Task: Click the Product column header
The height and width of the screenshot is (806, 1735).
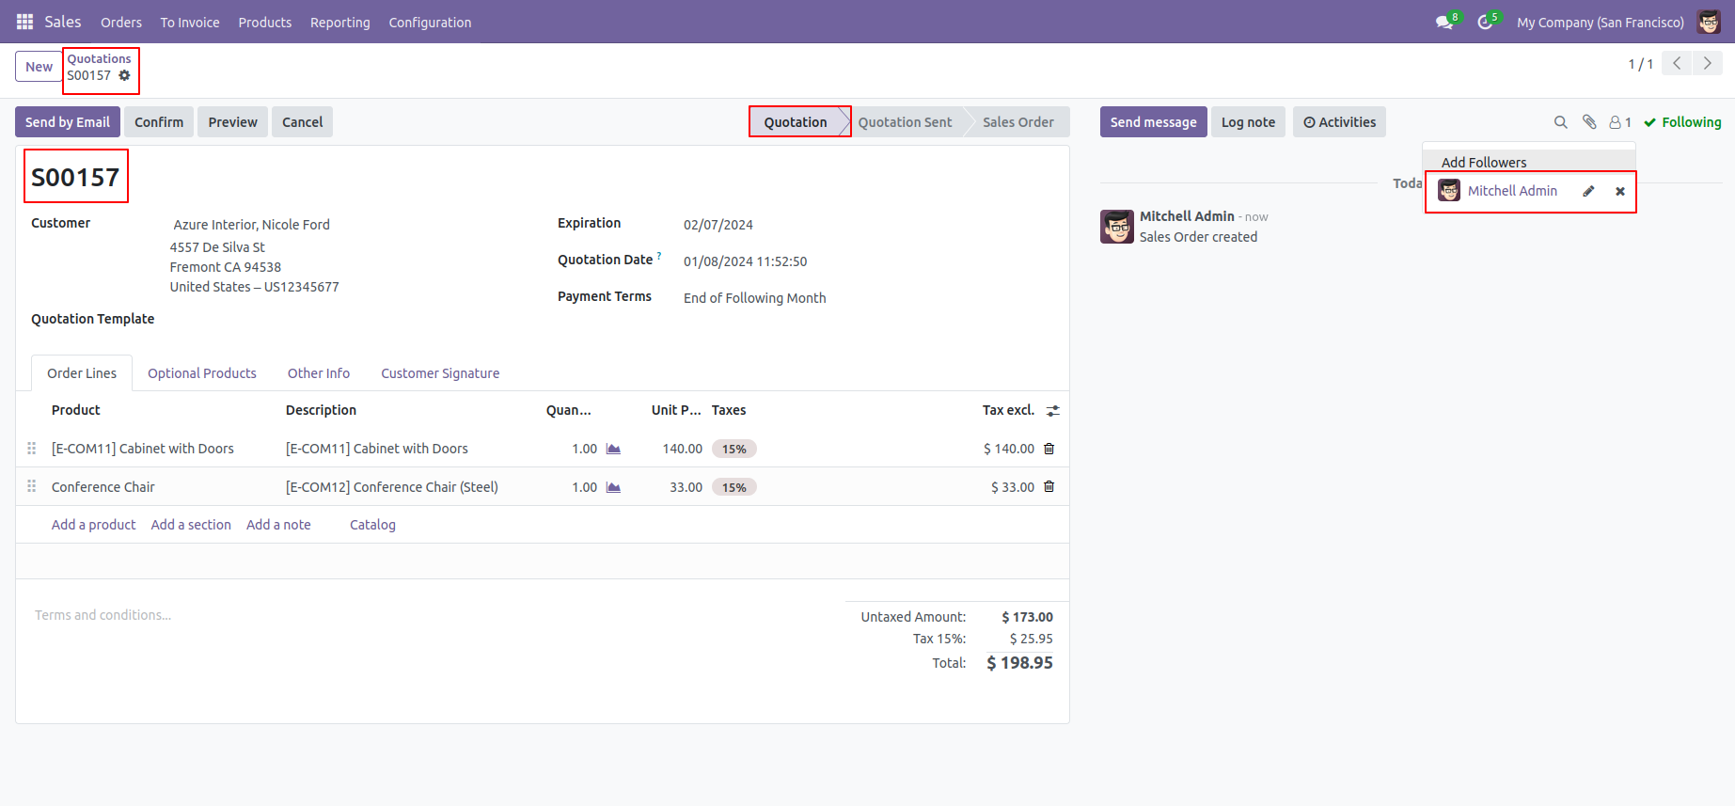Action: point(75,410)
